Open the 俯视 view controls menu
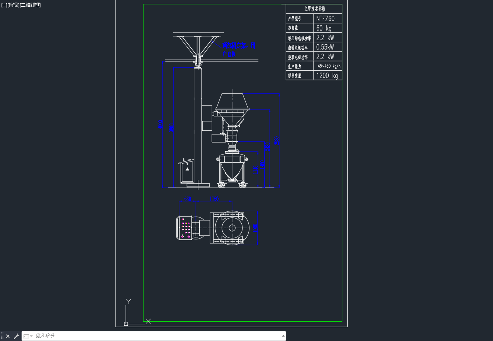The width and height of the screenshot is (493, 341). tap(13, 5)
